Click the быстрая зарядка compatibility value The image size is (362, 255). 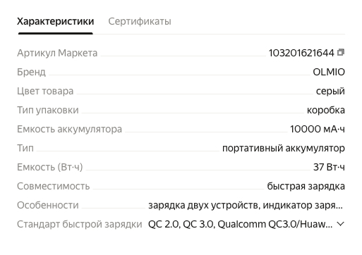[306, 186]
